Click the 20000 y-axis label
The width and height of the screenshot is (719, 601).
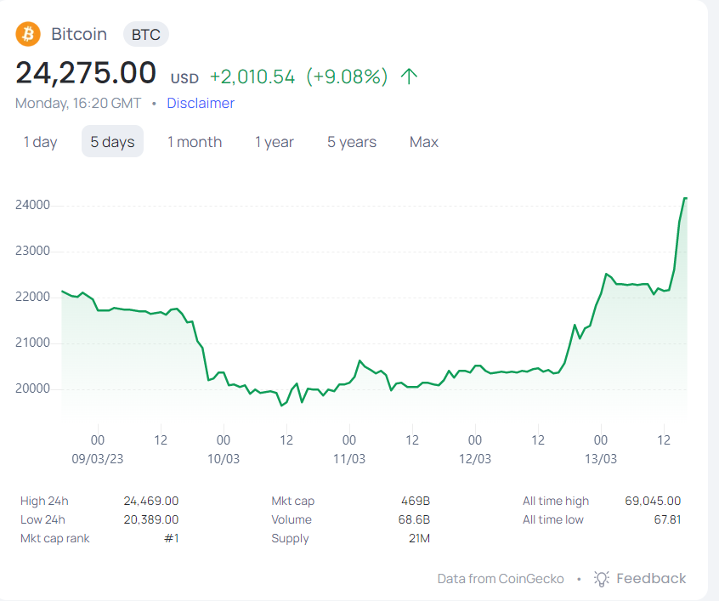pyautogui.click(x=32, y=388)
